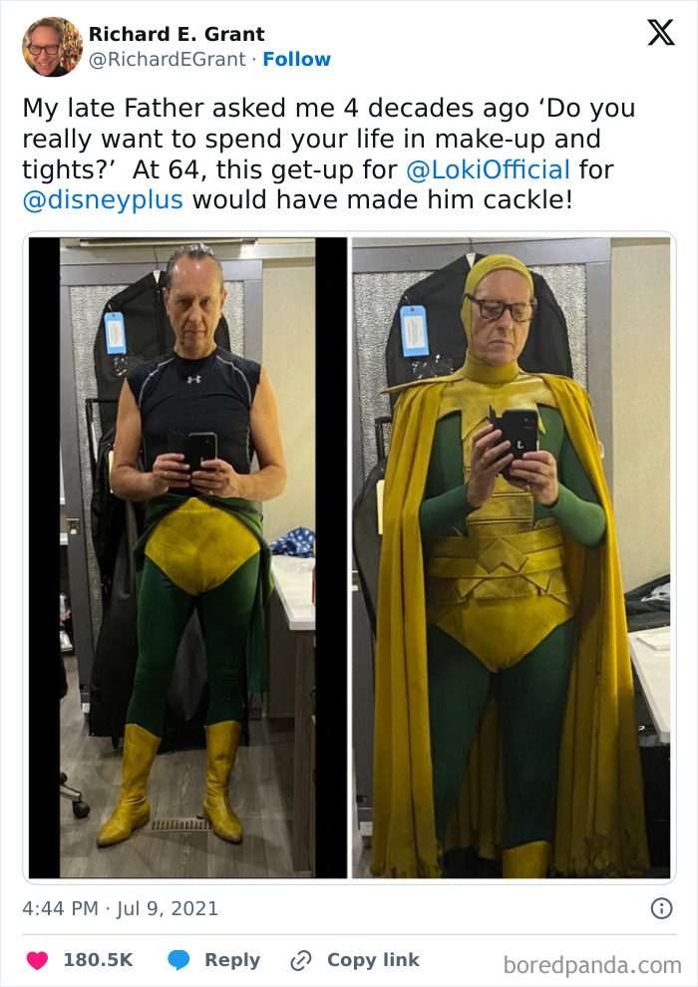This screenshot has width=698, height=987.
Task: Open the @LokiOfficial mention
Action: (489, 169)
